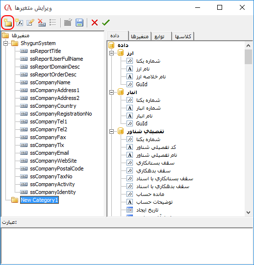
Task: Switch to the متغیرها tab
Action: pyautogui.click(x=140, y=36)
